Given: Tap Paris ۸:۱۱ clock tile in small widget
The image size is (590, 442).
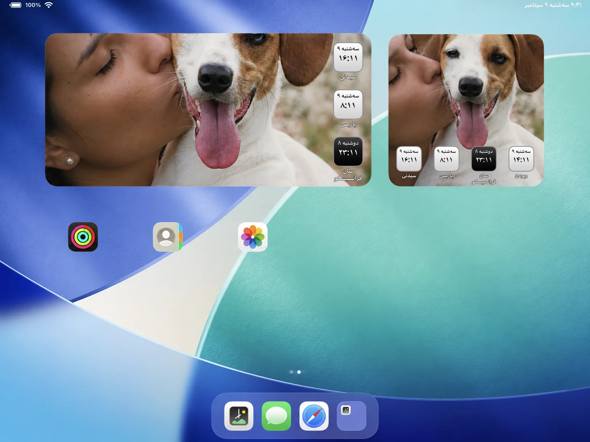Looking at the screenshot, I should (446, 159).
